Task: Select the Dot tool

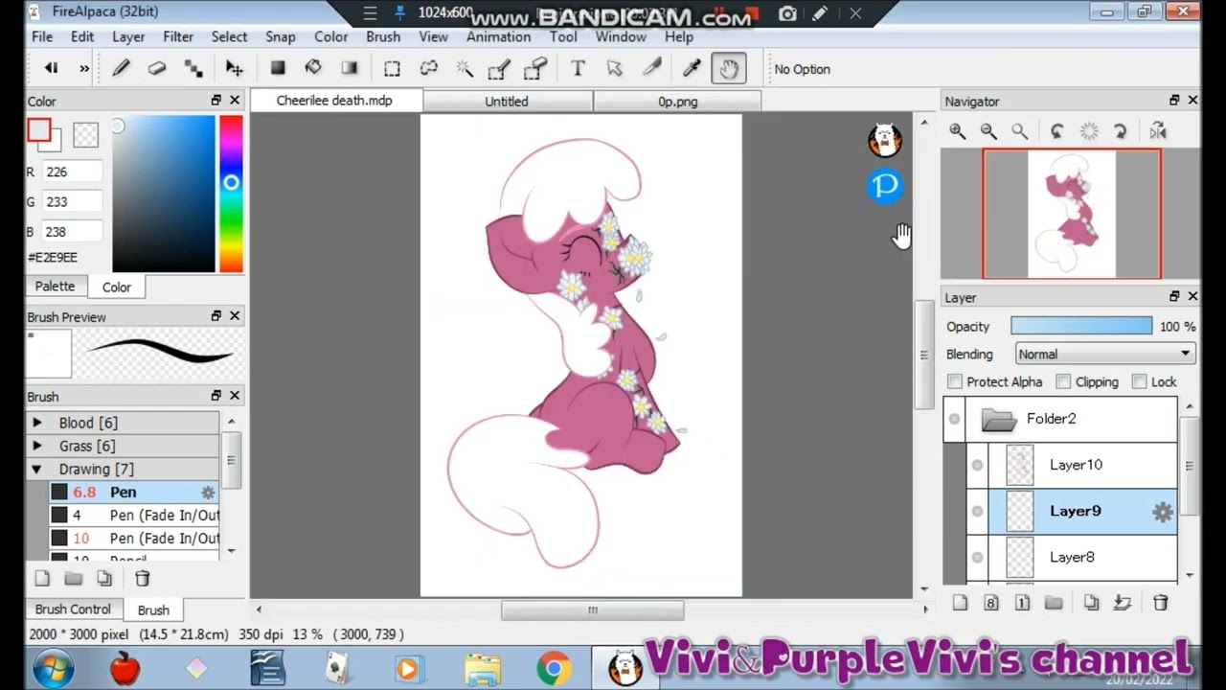Action: click(193, 68)
